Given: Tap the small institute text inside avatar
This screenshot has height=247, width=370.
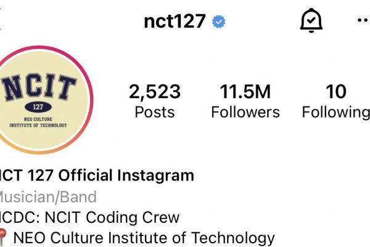Looking at the screenshot, I should pos(38,122).
